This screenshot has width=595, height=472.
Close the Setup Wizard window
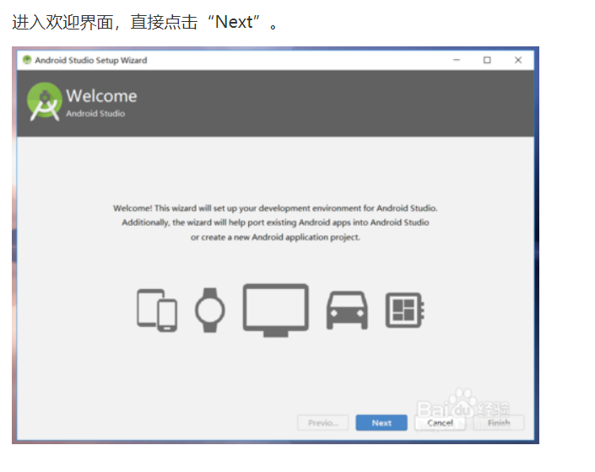pos(518,60)
